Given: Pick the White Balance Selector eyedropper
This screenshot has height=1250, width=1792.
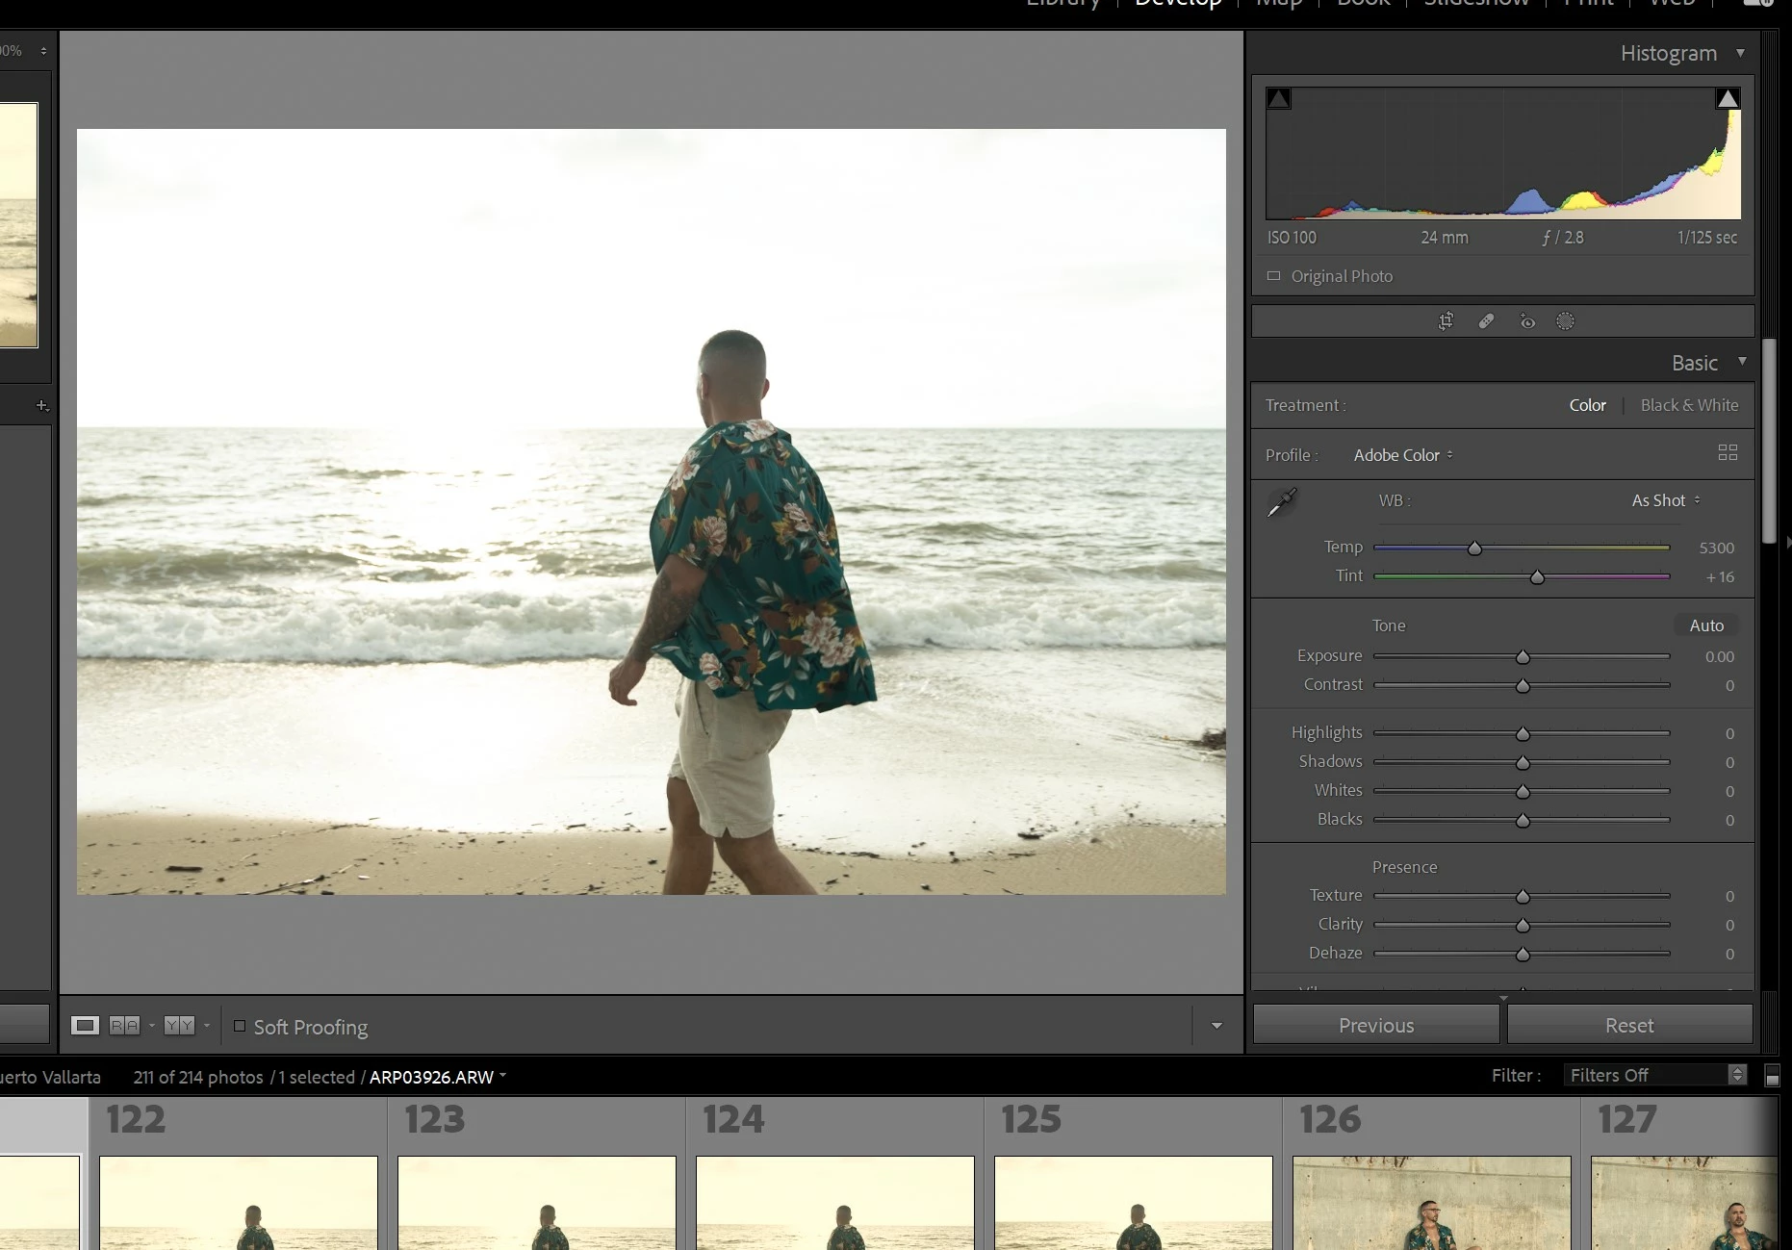Looking at the screenshot, I should pos(1282,502).
